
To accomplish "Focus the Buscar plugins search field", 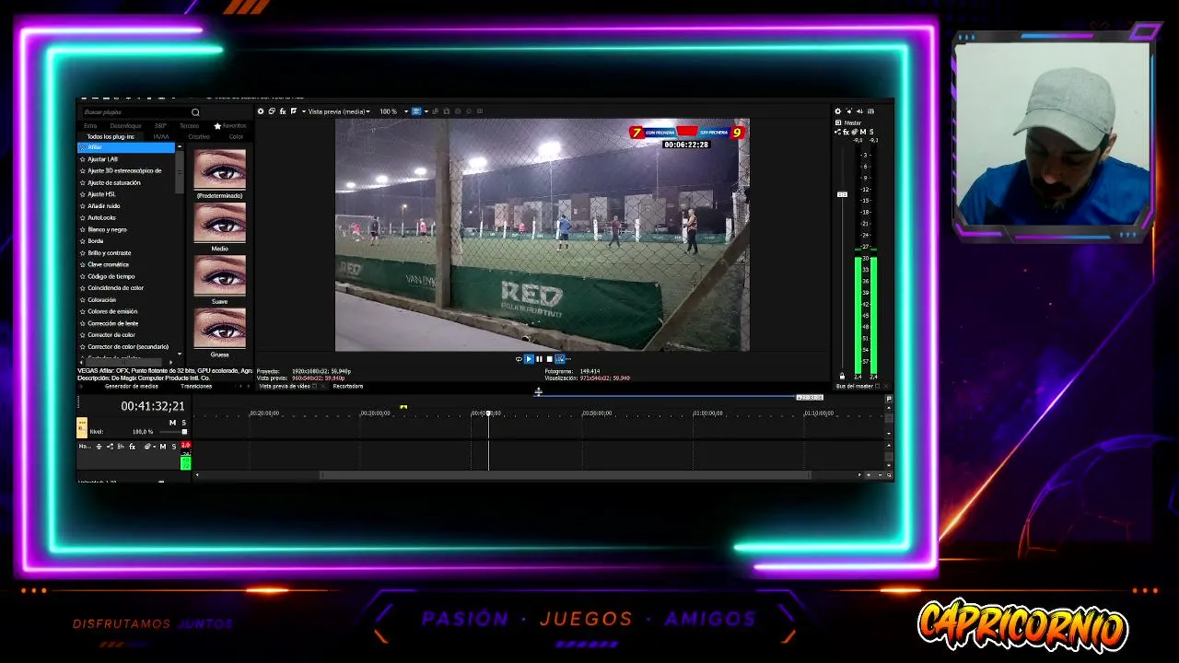I will [134, 112].
